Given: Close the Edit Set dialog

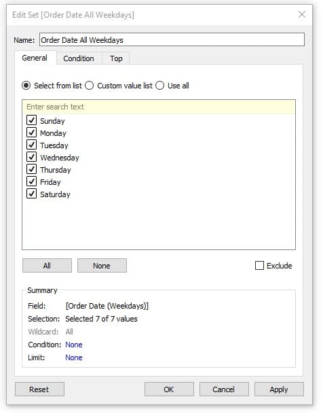Looking at the screenshot, I should (301, 14).
